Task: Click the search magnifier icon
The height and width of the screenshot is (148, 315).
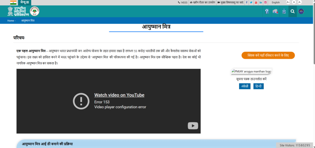Action: pyautogui.click(x=293, y=11)
